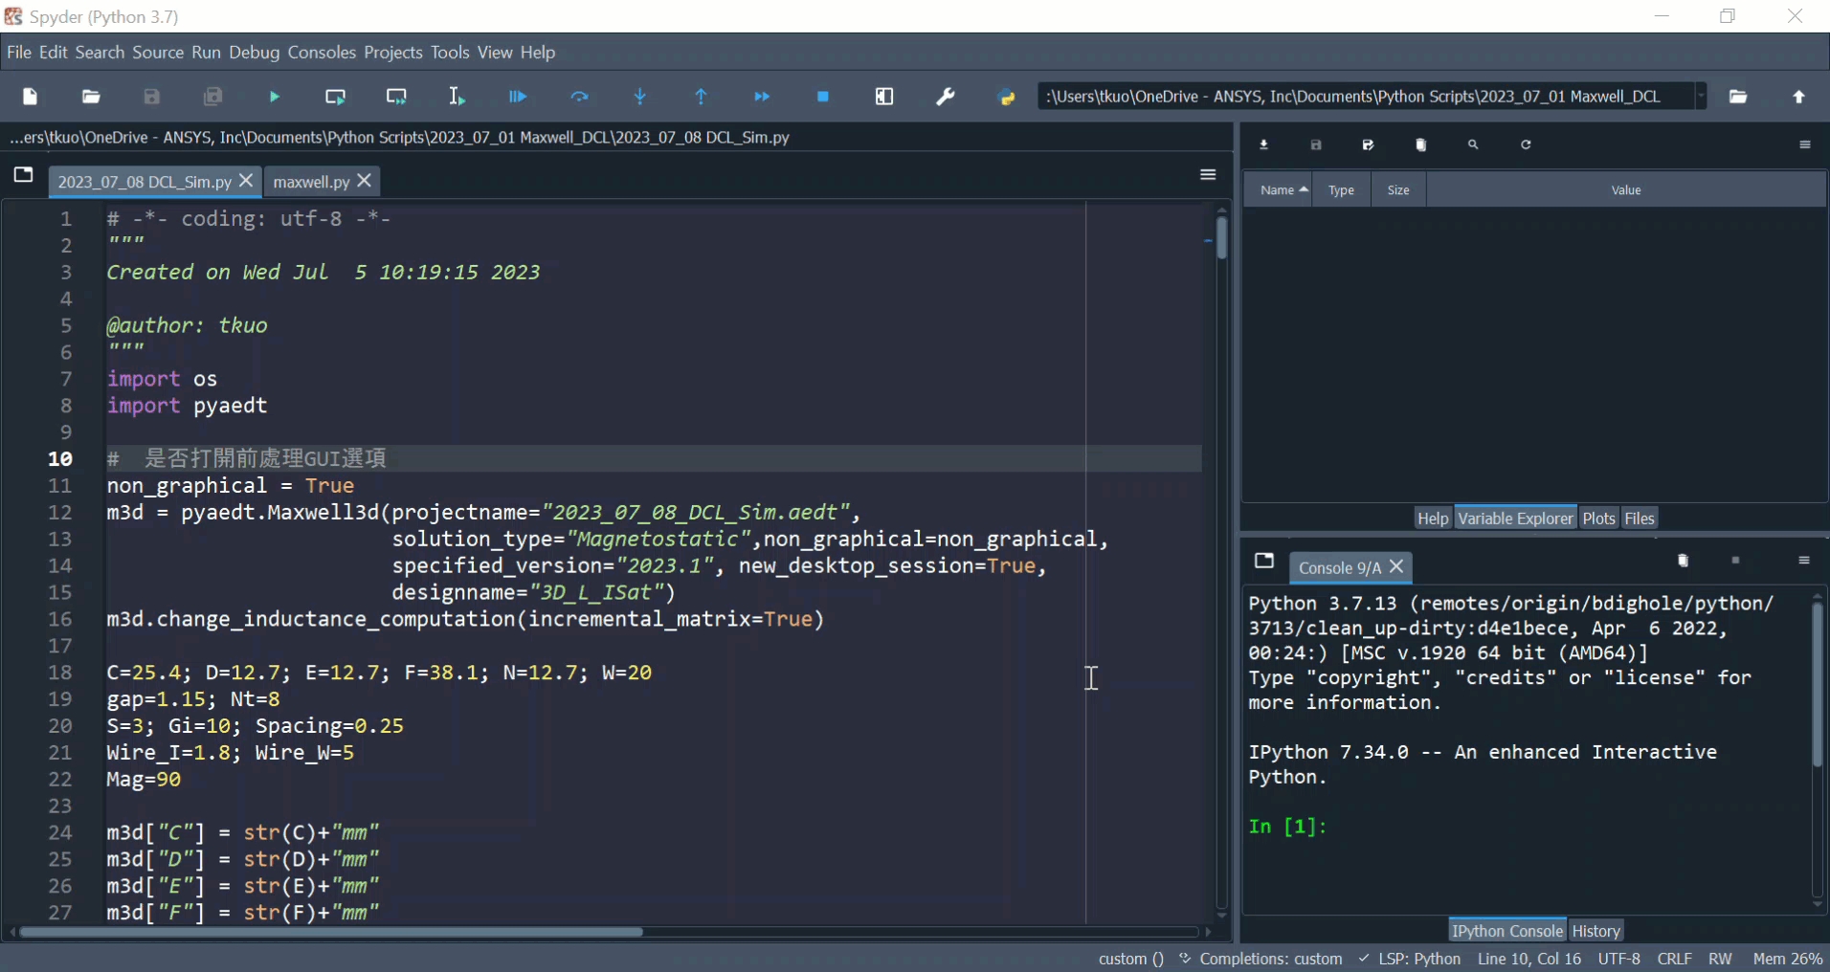Viewport: 1830px width, 972px height.
Task: Click the Debug file icon
Action: point(518,97)
